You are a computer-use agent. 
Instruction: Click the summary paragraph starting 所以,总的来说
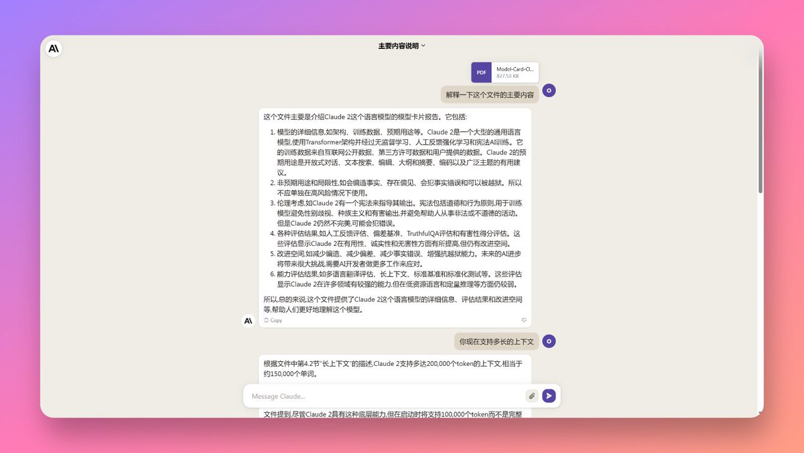[x=394, y=304]
